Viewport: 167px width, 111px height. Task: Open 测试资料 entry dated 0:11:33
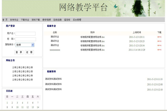pyautogui.click(x=53, y=79)
